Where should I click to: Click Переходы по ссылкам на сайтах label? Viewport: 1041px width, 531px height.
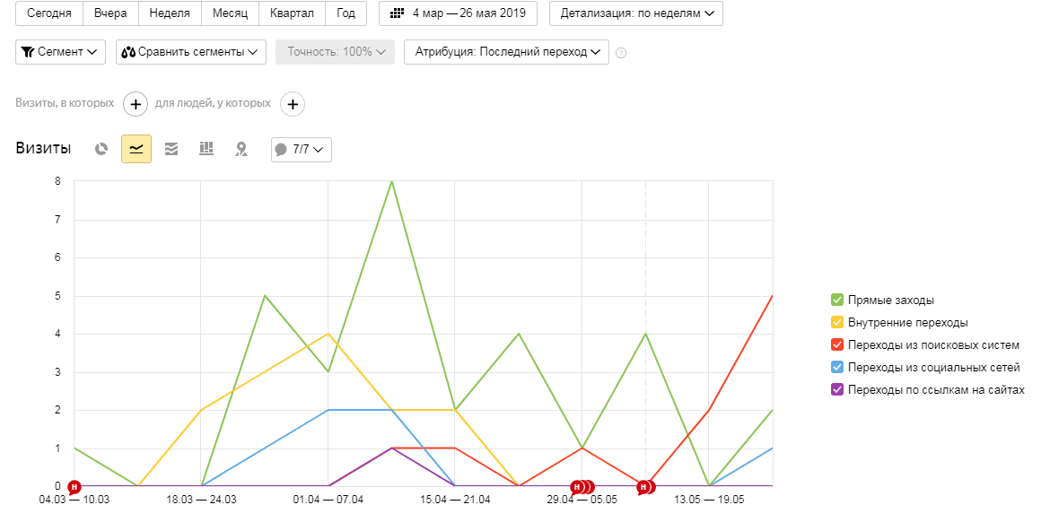click(936, 389)
